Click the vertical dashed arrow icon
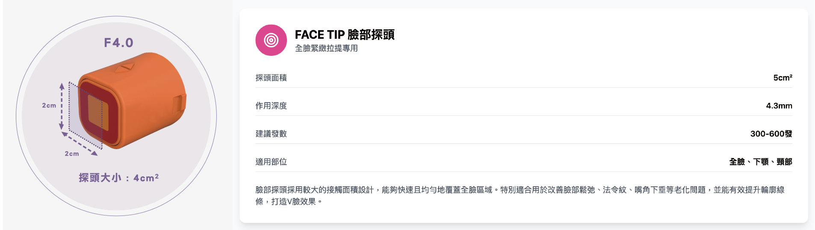The width and height of the screenshot is (815, 230). tap(62, 106)
